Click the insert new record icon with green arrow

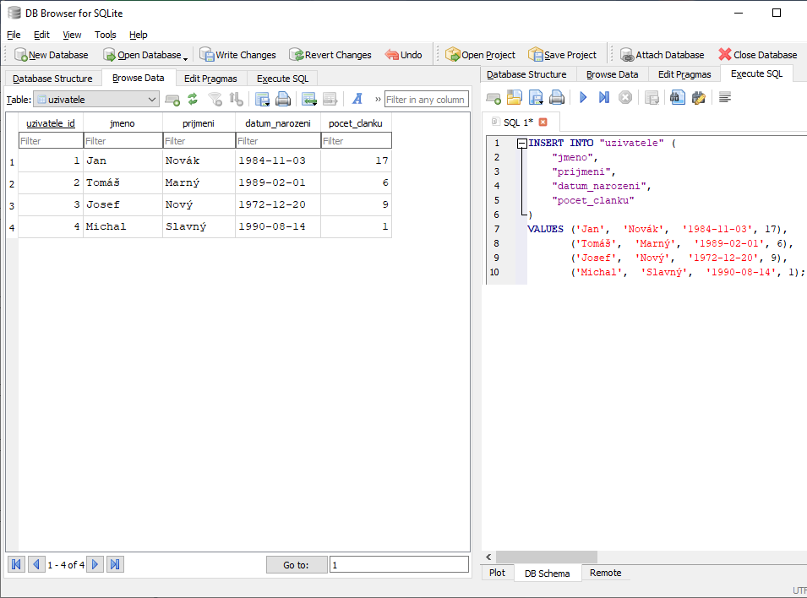pos(308,99)
